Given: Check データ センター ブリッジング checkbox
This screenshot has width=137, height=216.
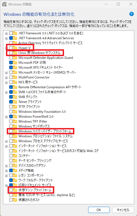Looking at the screenshot, I should pos(11,160).
